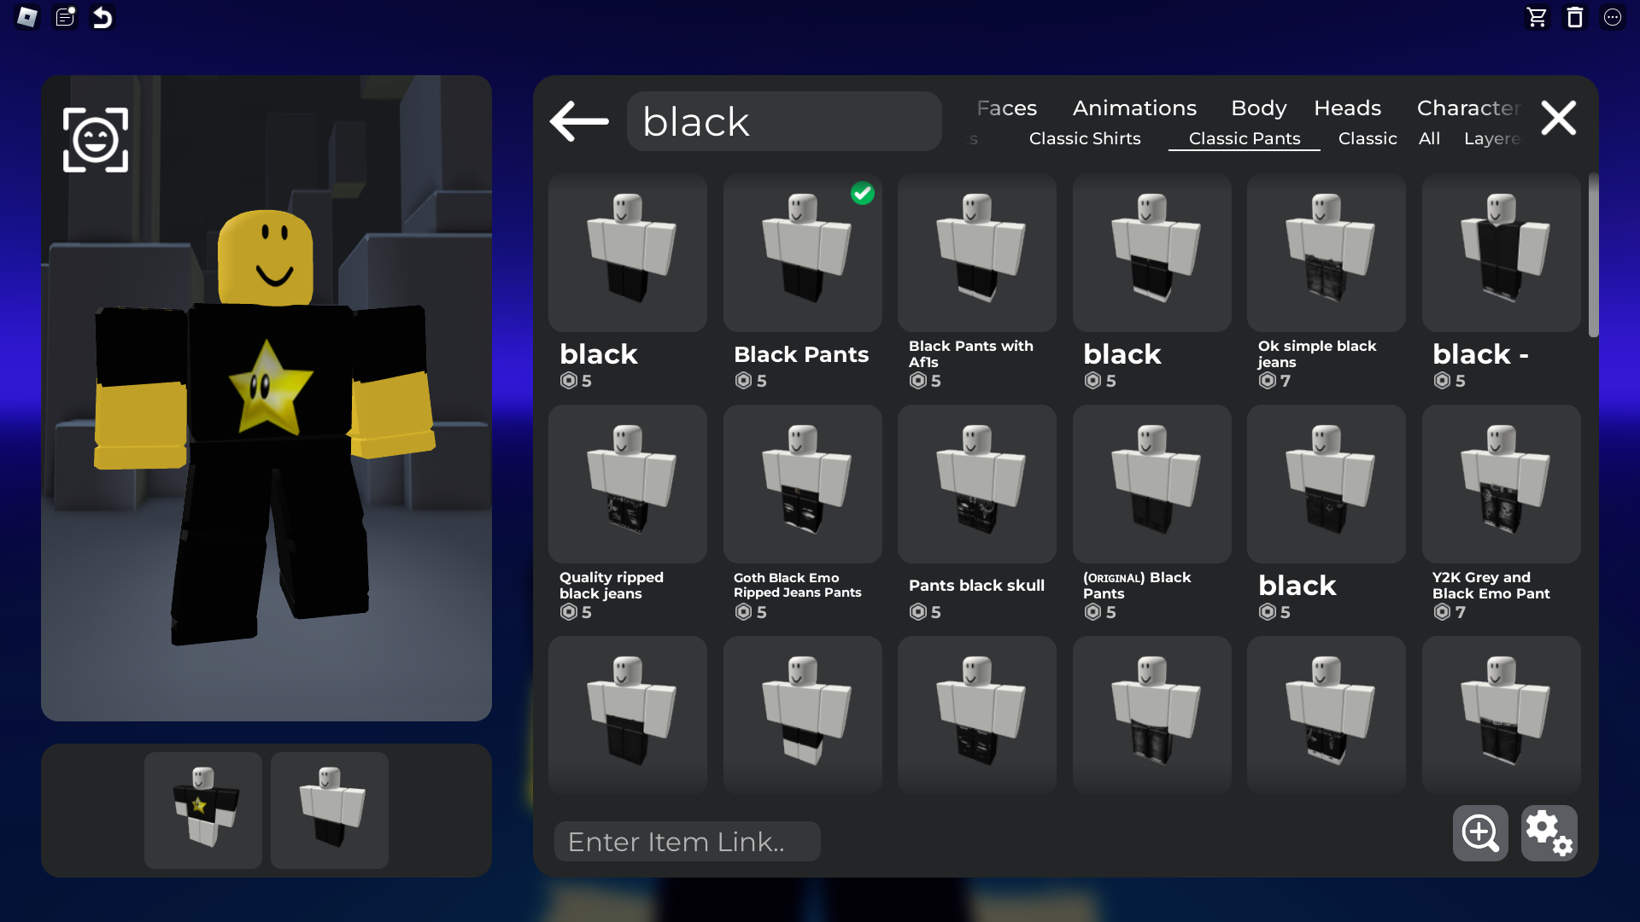Image resolution: width=1640 pixels, height=922 pixels.
Task: Click the magnifier zoom-in icon
Action: 1480,833
